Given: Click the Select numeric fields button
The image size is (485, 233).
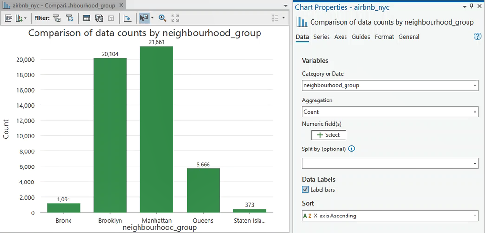Looking at the screenshot, I should click(329, 135).
